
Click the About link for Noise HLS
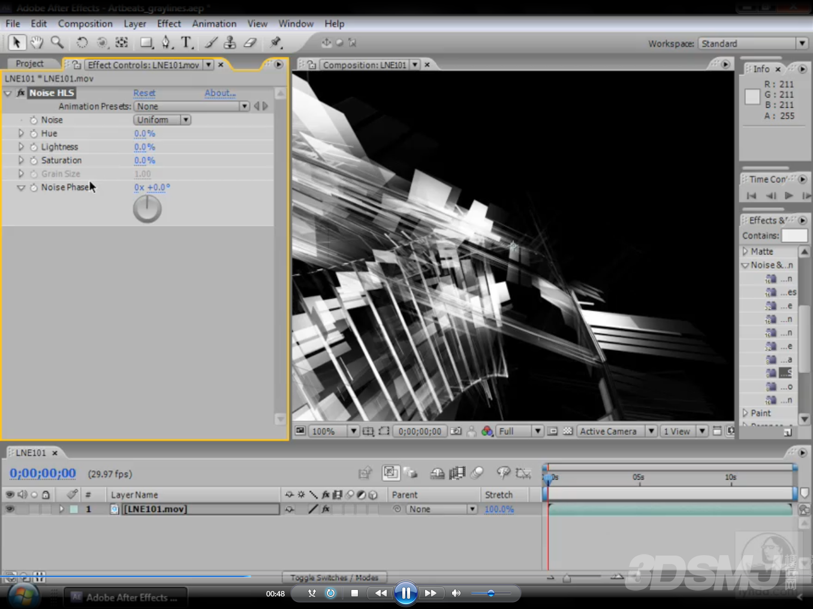coord(220,93)
